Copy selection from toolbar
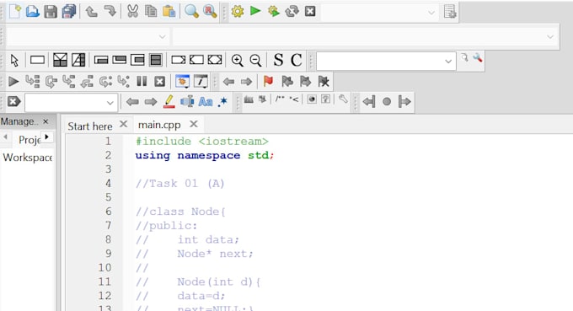Screen dimensions: 573x311 [151, 12]
